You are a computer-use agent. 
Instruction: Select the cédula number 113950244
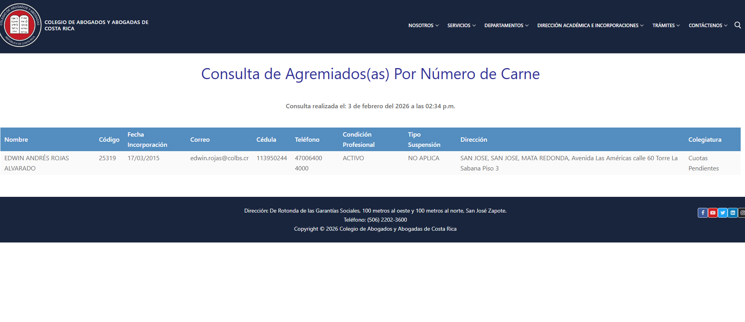point(272,158)
